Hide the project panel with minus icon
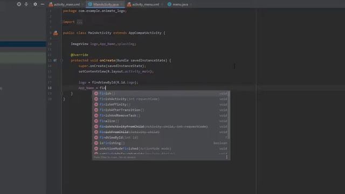The width and height of the screenshot is (345, 194). (x=43, y=4)
